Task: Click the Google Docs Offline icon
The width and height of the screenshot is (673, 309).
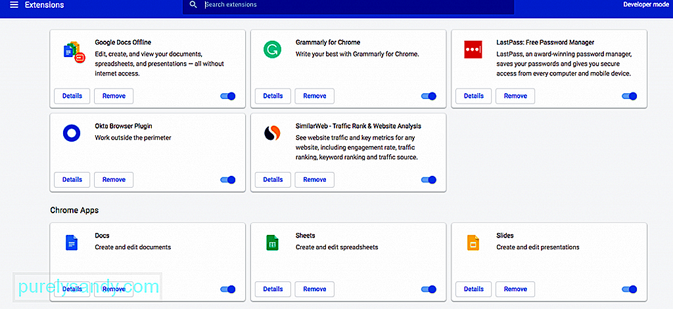Action: (x=74, y=52)
